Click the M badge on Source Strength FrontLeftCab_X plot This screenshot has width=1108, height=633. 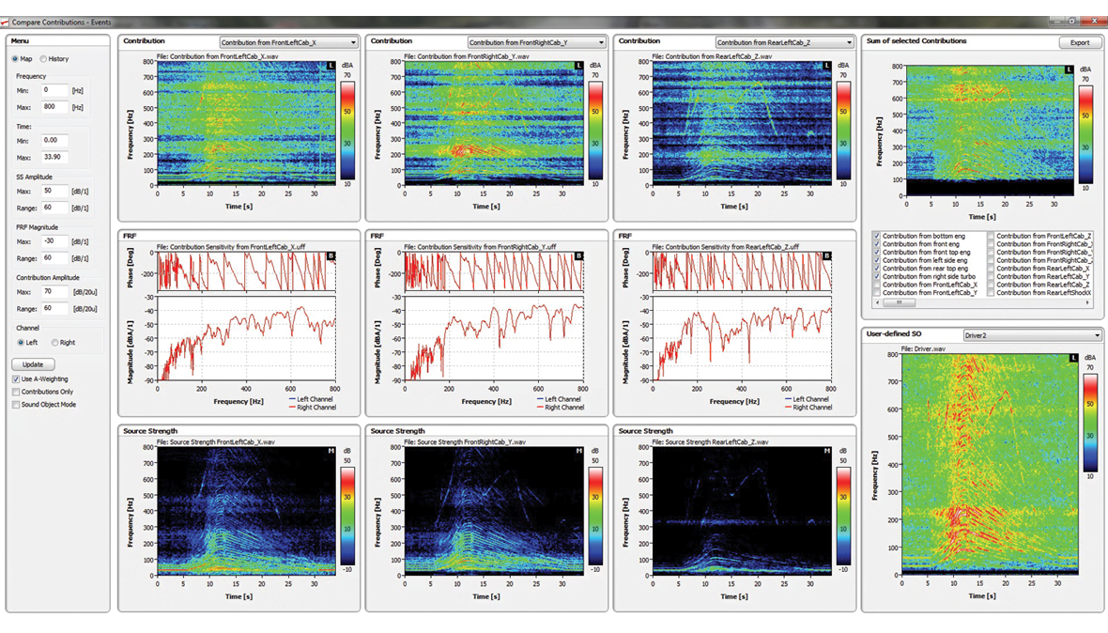(x=331, y=451)
